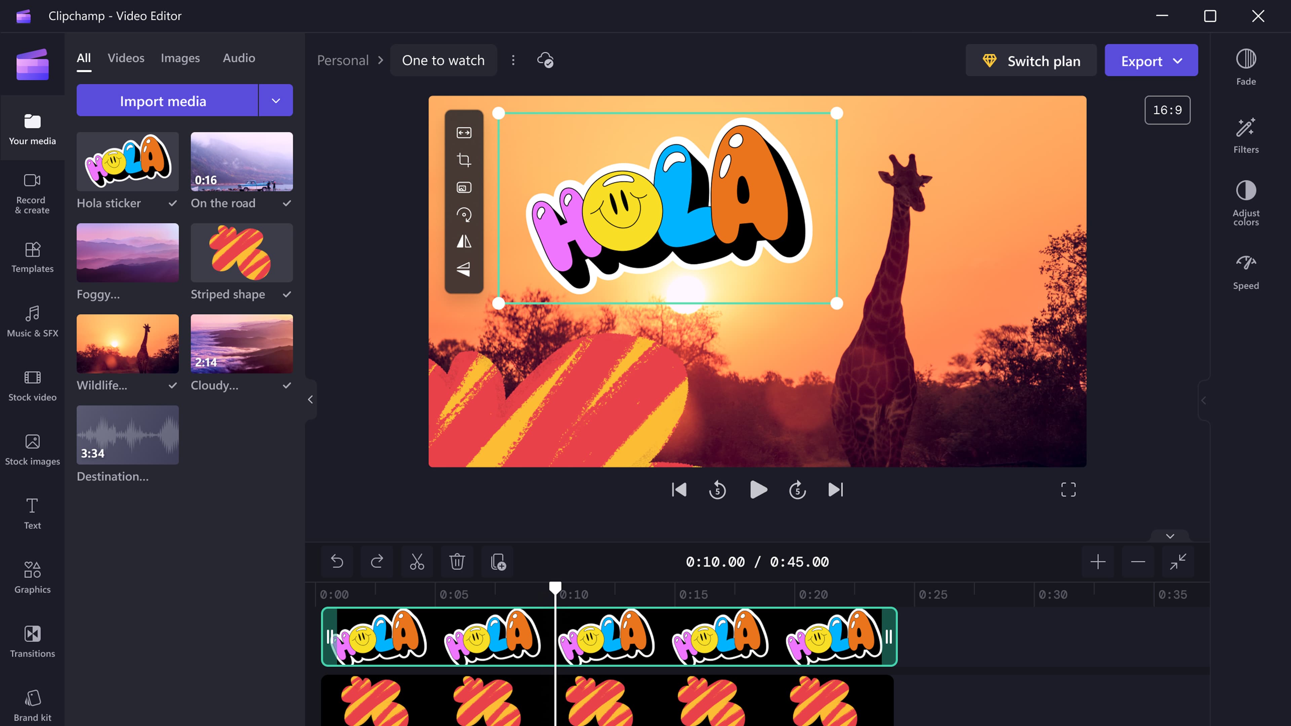
Task: Collapse the media panel
Action: pos(310,399)
